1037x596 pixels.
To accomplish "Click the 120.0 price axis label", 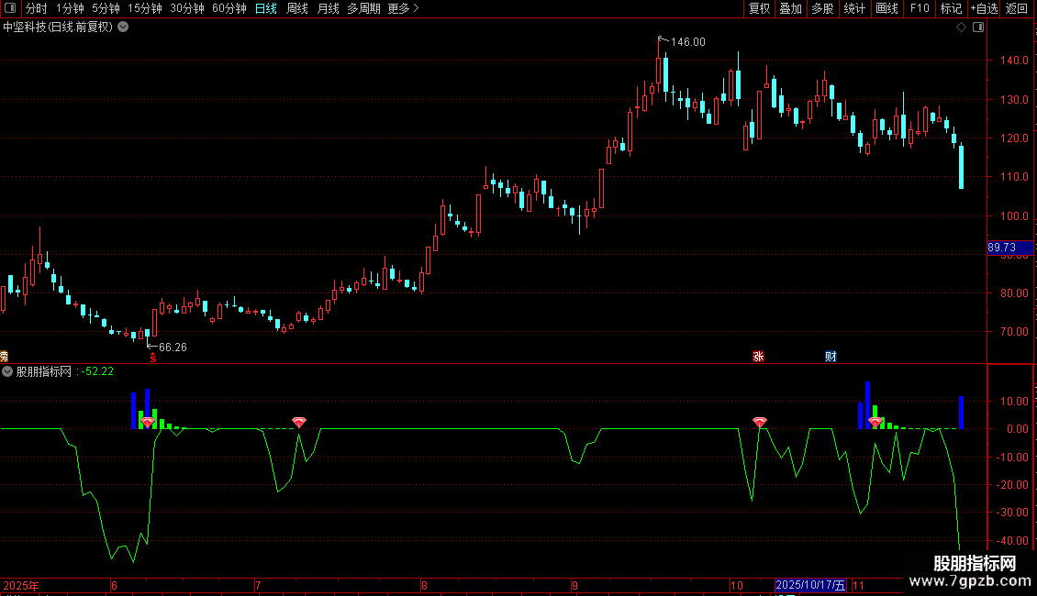I will click(1014, 138).
